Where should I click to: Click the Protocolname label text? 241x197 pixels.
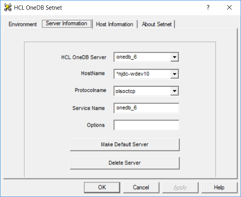click(x=91, y=90)
